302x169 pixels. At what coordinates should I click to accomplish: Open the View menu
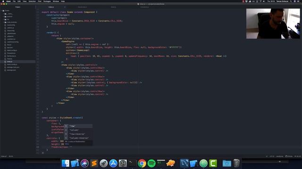tap(25, 1)
